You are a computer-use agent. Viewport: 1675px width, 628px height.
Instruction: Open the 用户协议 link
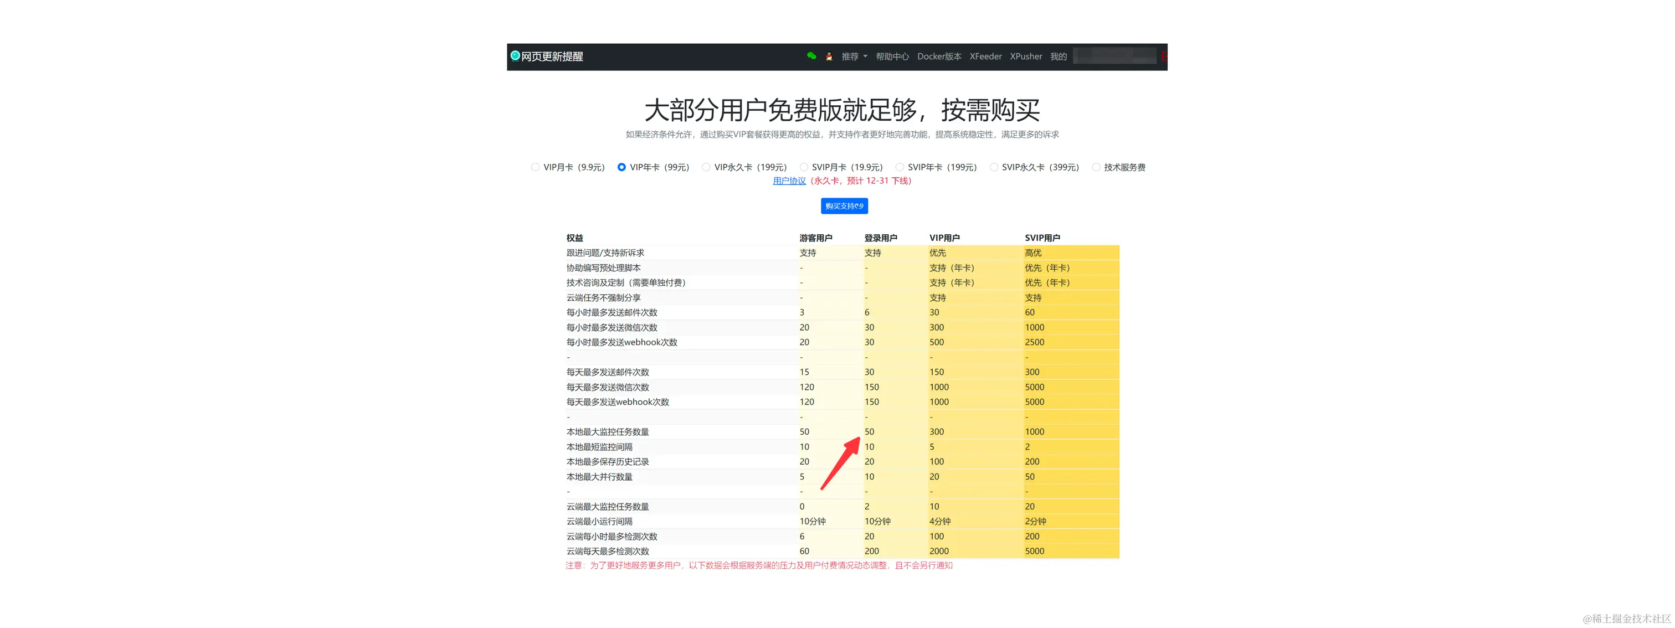pos(789,181)
